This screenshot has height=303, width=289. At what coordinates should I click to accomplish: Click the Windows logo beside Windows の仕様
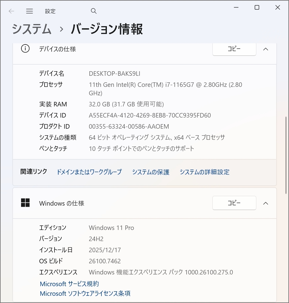(x=26, y=203)
